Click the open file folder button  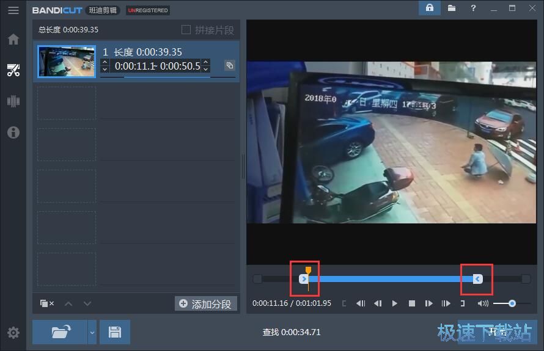point(60,332)
